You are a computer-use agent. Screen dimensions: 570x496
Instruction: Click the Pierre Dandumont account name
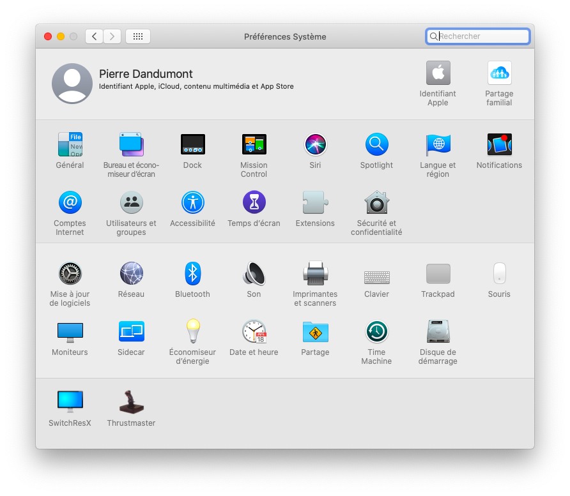tap(146, 74)
